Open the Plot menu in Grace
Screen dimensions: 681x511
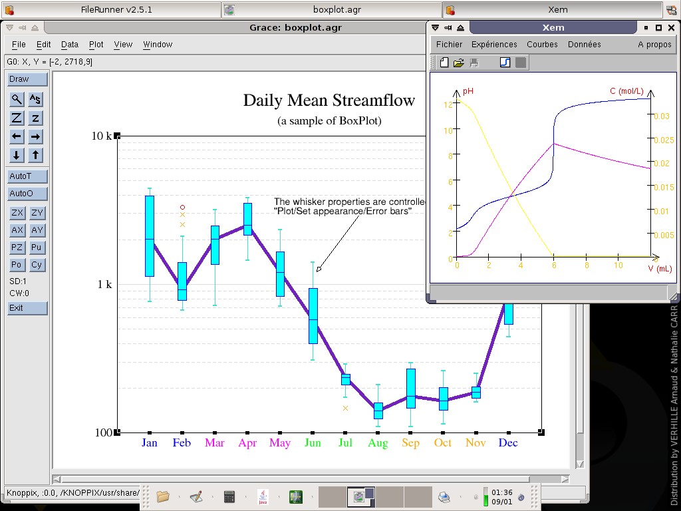pyautogui.click(x=96, y=45)
